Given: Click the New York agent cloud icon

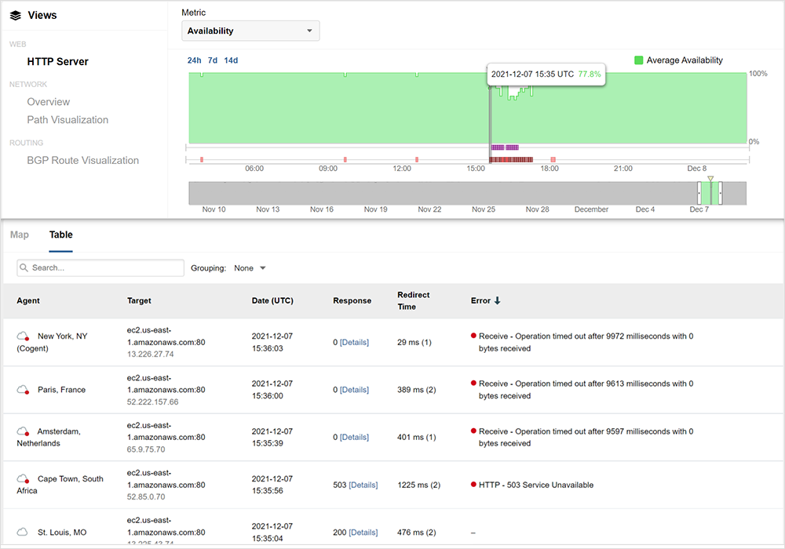Looking at the screenshot, I should point(24,336).
